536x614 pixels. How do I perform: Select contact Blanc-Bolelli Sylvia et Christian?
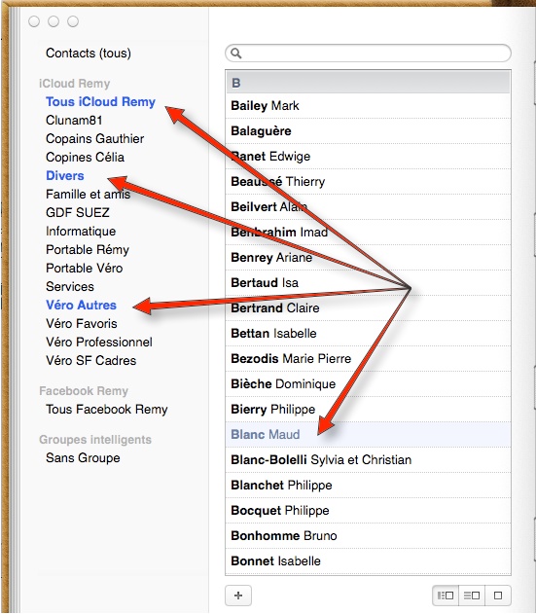(x=368, y=459)
